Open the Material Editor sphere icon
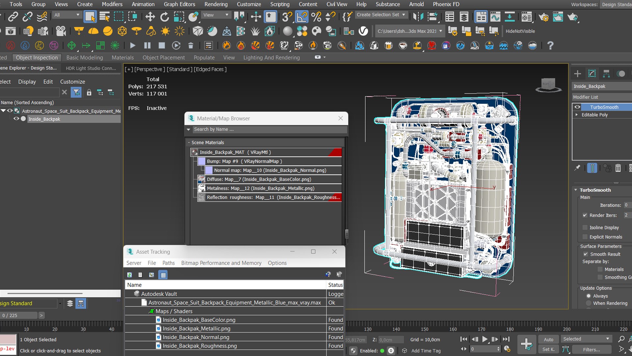Viewport: 632px width, 356px height. pyautogui.click(x=287, y=31)
